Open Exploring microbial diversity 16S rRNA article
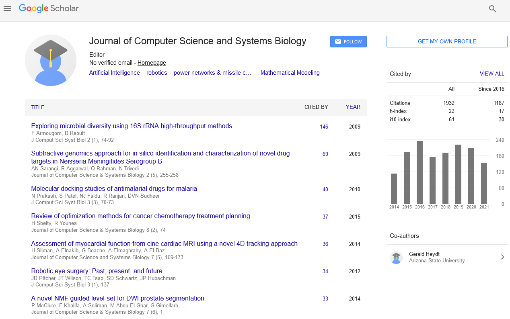 [132, 126]
